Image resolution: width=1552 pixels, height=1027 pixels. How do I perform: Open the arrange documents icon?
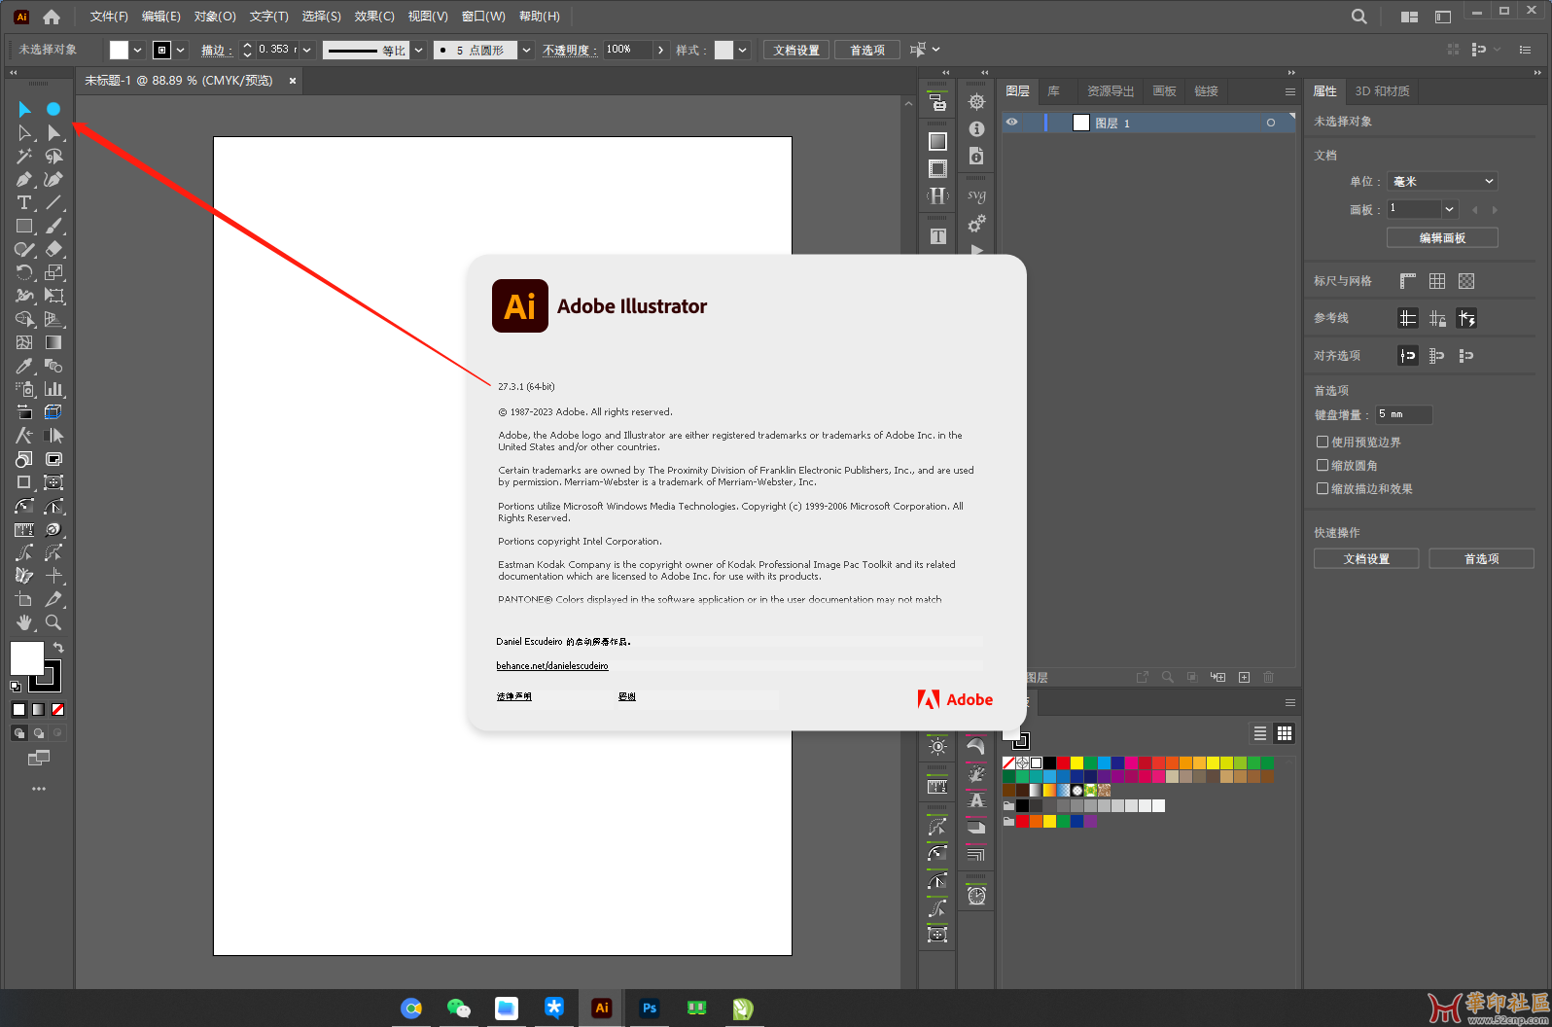(1409, 17)
